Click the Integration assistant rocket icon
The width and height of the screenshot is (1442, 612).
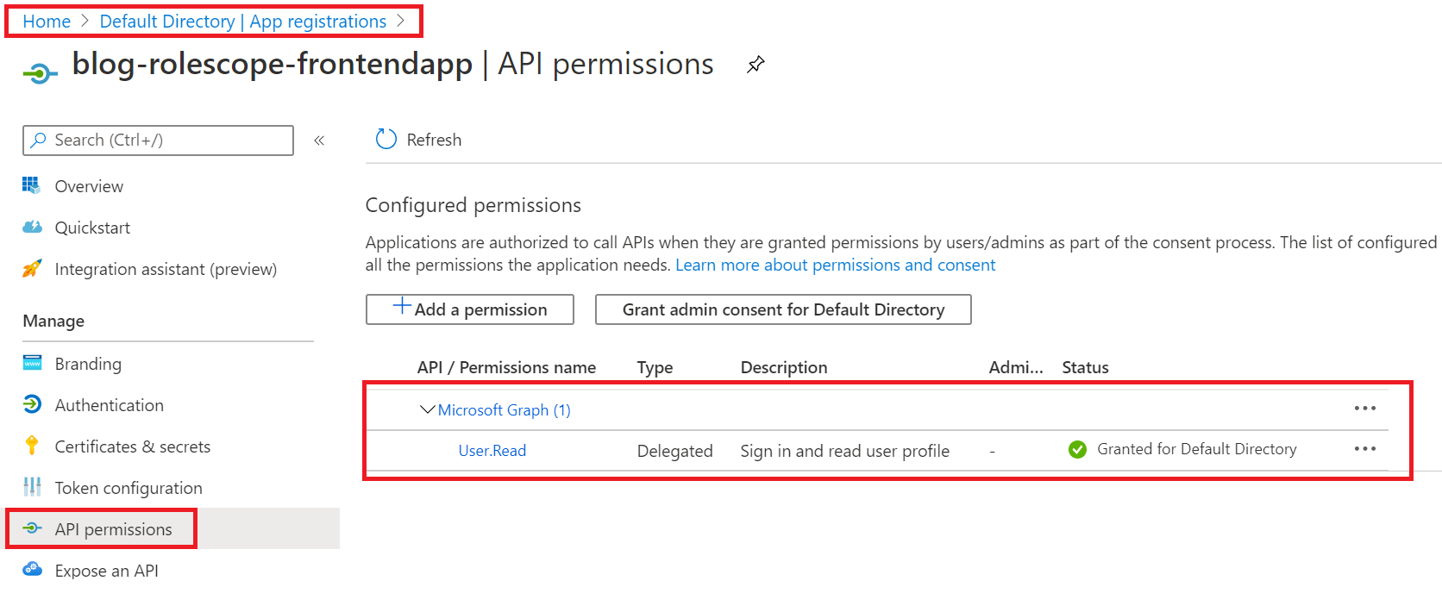[32, 269]
